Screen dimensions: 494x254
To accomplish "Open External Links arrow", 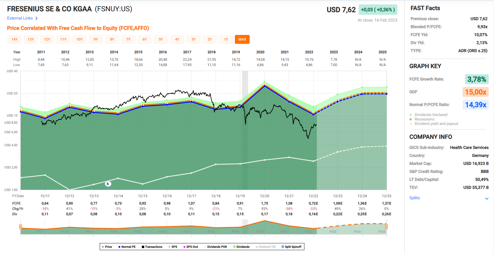I will pos(36,18).
